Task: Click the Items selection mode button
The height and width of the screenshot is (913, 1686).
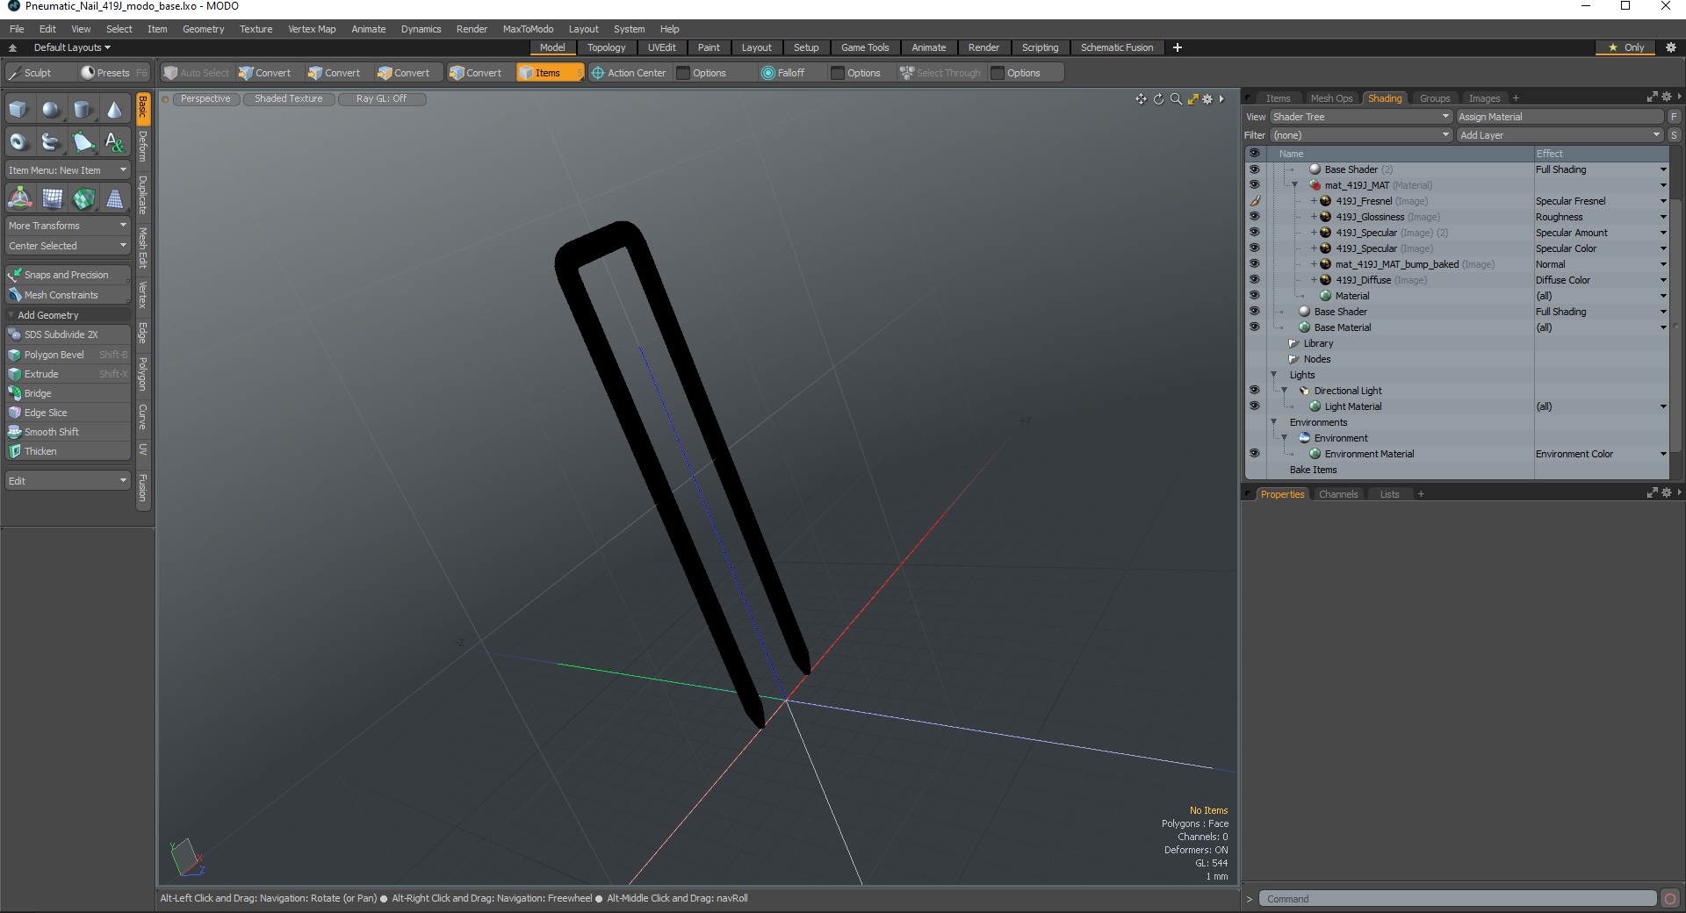Action: tap(549, 73)
